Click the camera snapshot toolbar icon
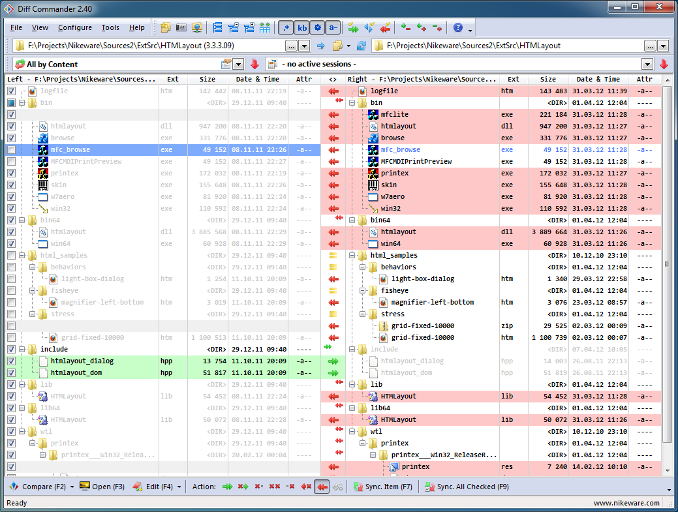 [181, 27]
